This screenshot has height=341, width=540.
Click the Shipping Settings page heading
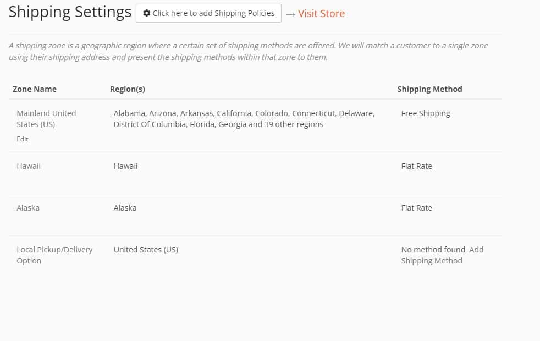[x=70, y=13]
